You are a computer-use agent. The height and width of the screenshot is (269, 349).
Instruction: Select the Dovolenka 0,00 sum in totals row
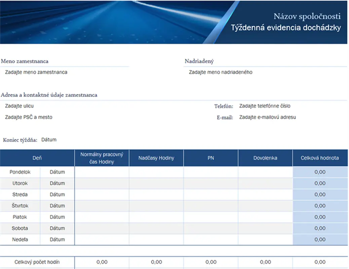(x=265, y=262)
